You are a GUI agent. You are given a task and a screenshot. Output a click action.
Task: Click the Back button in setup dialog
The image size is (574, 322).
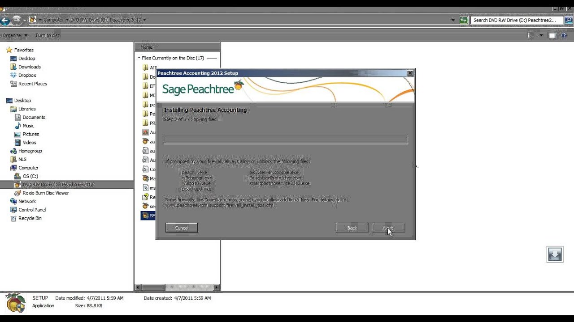point(352,228)
